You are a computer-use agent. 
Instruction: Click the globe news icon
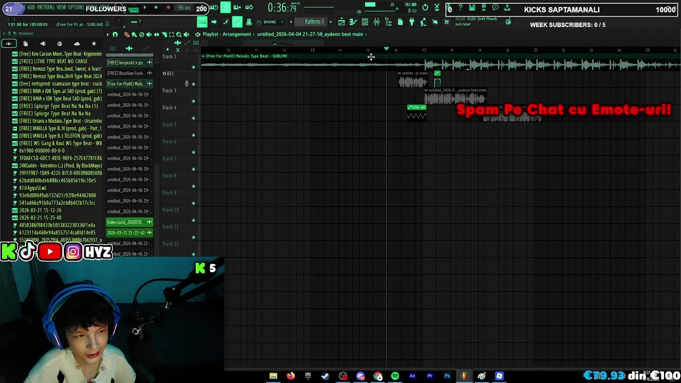click(508, 22)
